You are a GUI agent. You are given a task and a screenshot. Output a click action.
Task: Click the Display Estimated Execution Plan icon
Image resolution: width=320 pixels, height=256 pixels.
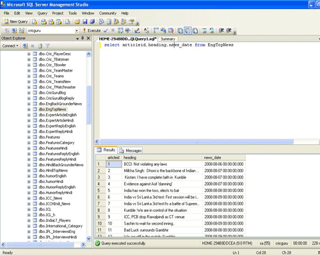point(120,31)
